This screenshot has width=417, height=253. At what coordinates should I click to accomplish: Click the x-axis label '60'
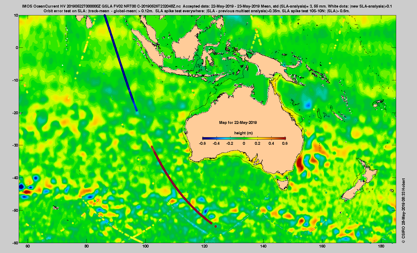(28, 246)
